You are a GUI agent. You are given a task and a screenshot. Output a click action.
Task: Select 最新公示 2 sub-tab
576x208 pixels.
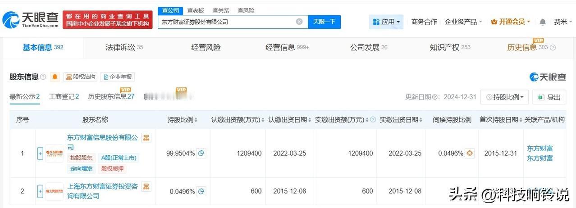tap(25, 96)
